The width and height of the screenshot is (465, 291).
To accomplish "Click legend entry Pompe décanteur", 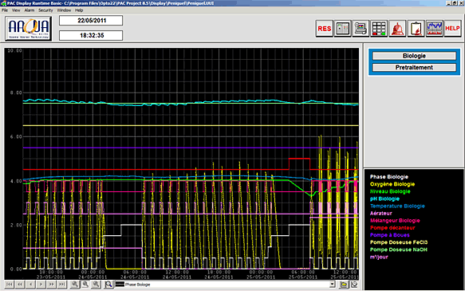I will pyautogui.click(x=392, y=227).
